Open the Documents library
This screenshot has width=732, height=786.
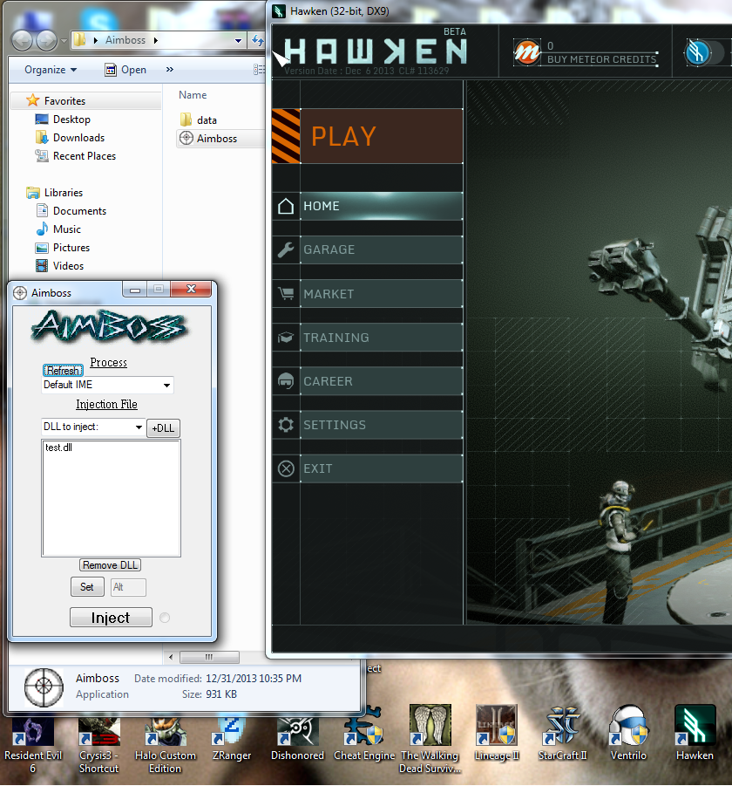[71, 210]
